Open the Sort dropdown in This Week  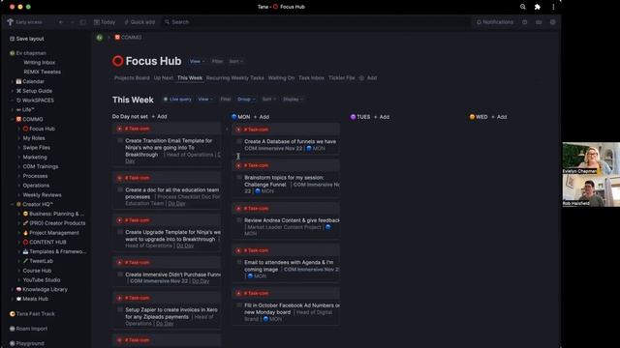click(268, 100)
